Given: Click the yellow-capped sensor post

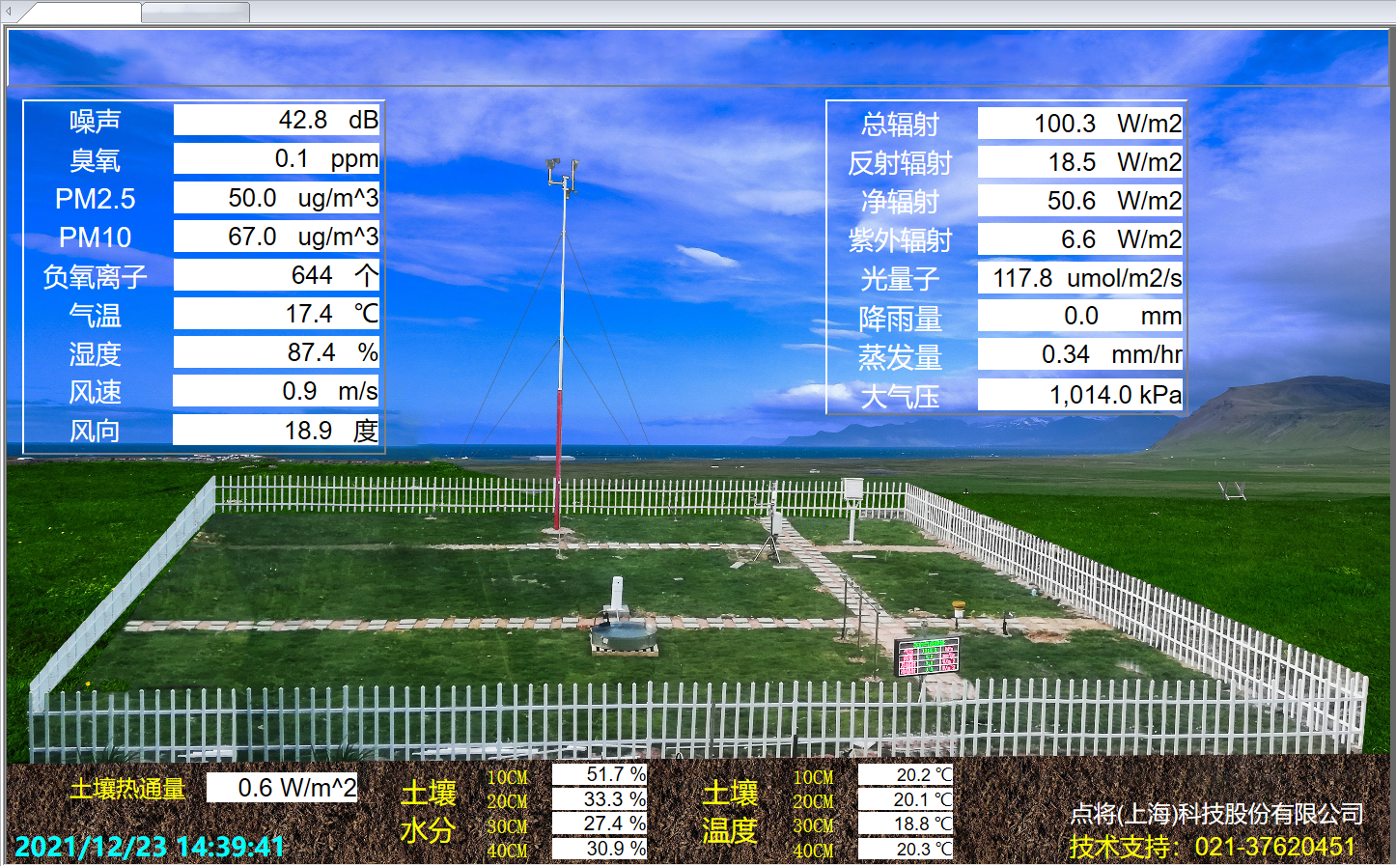Looking at the screenshot, I should [958, 613].
